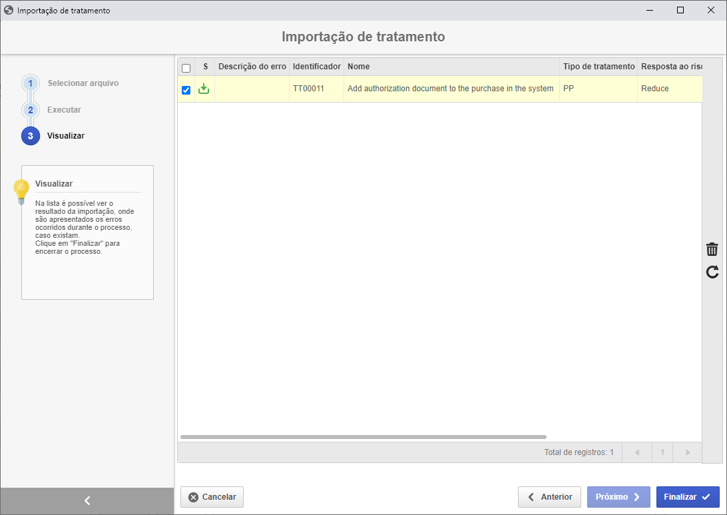Viewport: 727px width, 515px height.
Task: Click the PP treatment type cell
Action: [x=599, y=89]
